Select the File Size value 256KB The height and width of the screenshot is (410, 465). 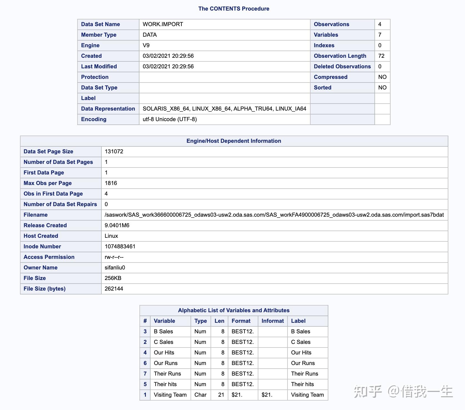coord(114,278)
